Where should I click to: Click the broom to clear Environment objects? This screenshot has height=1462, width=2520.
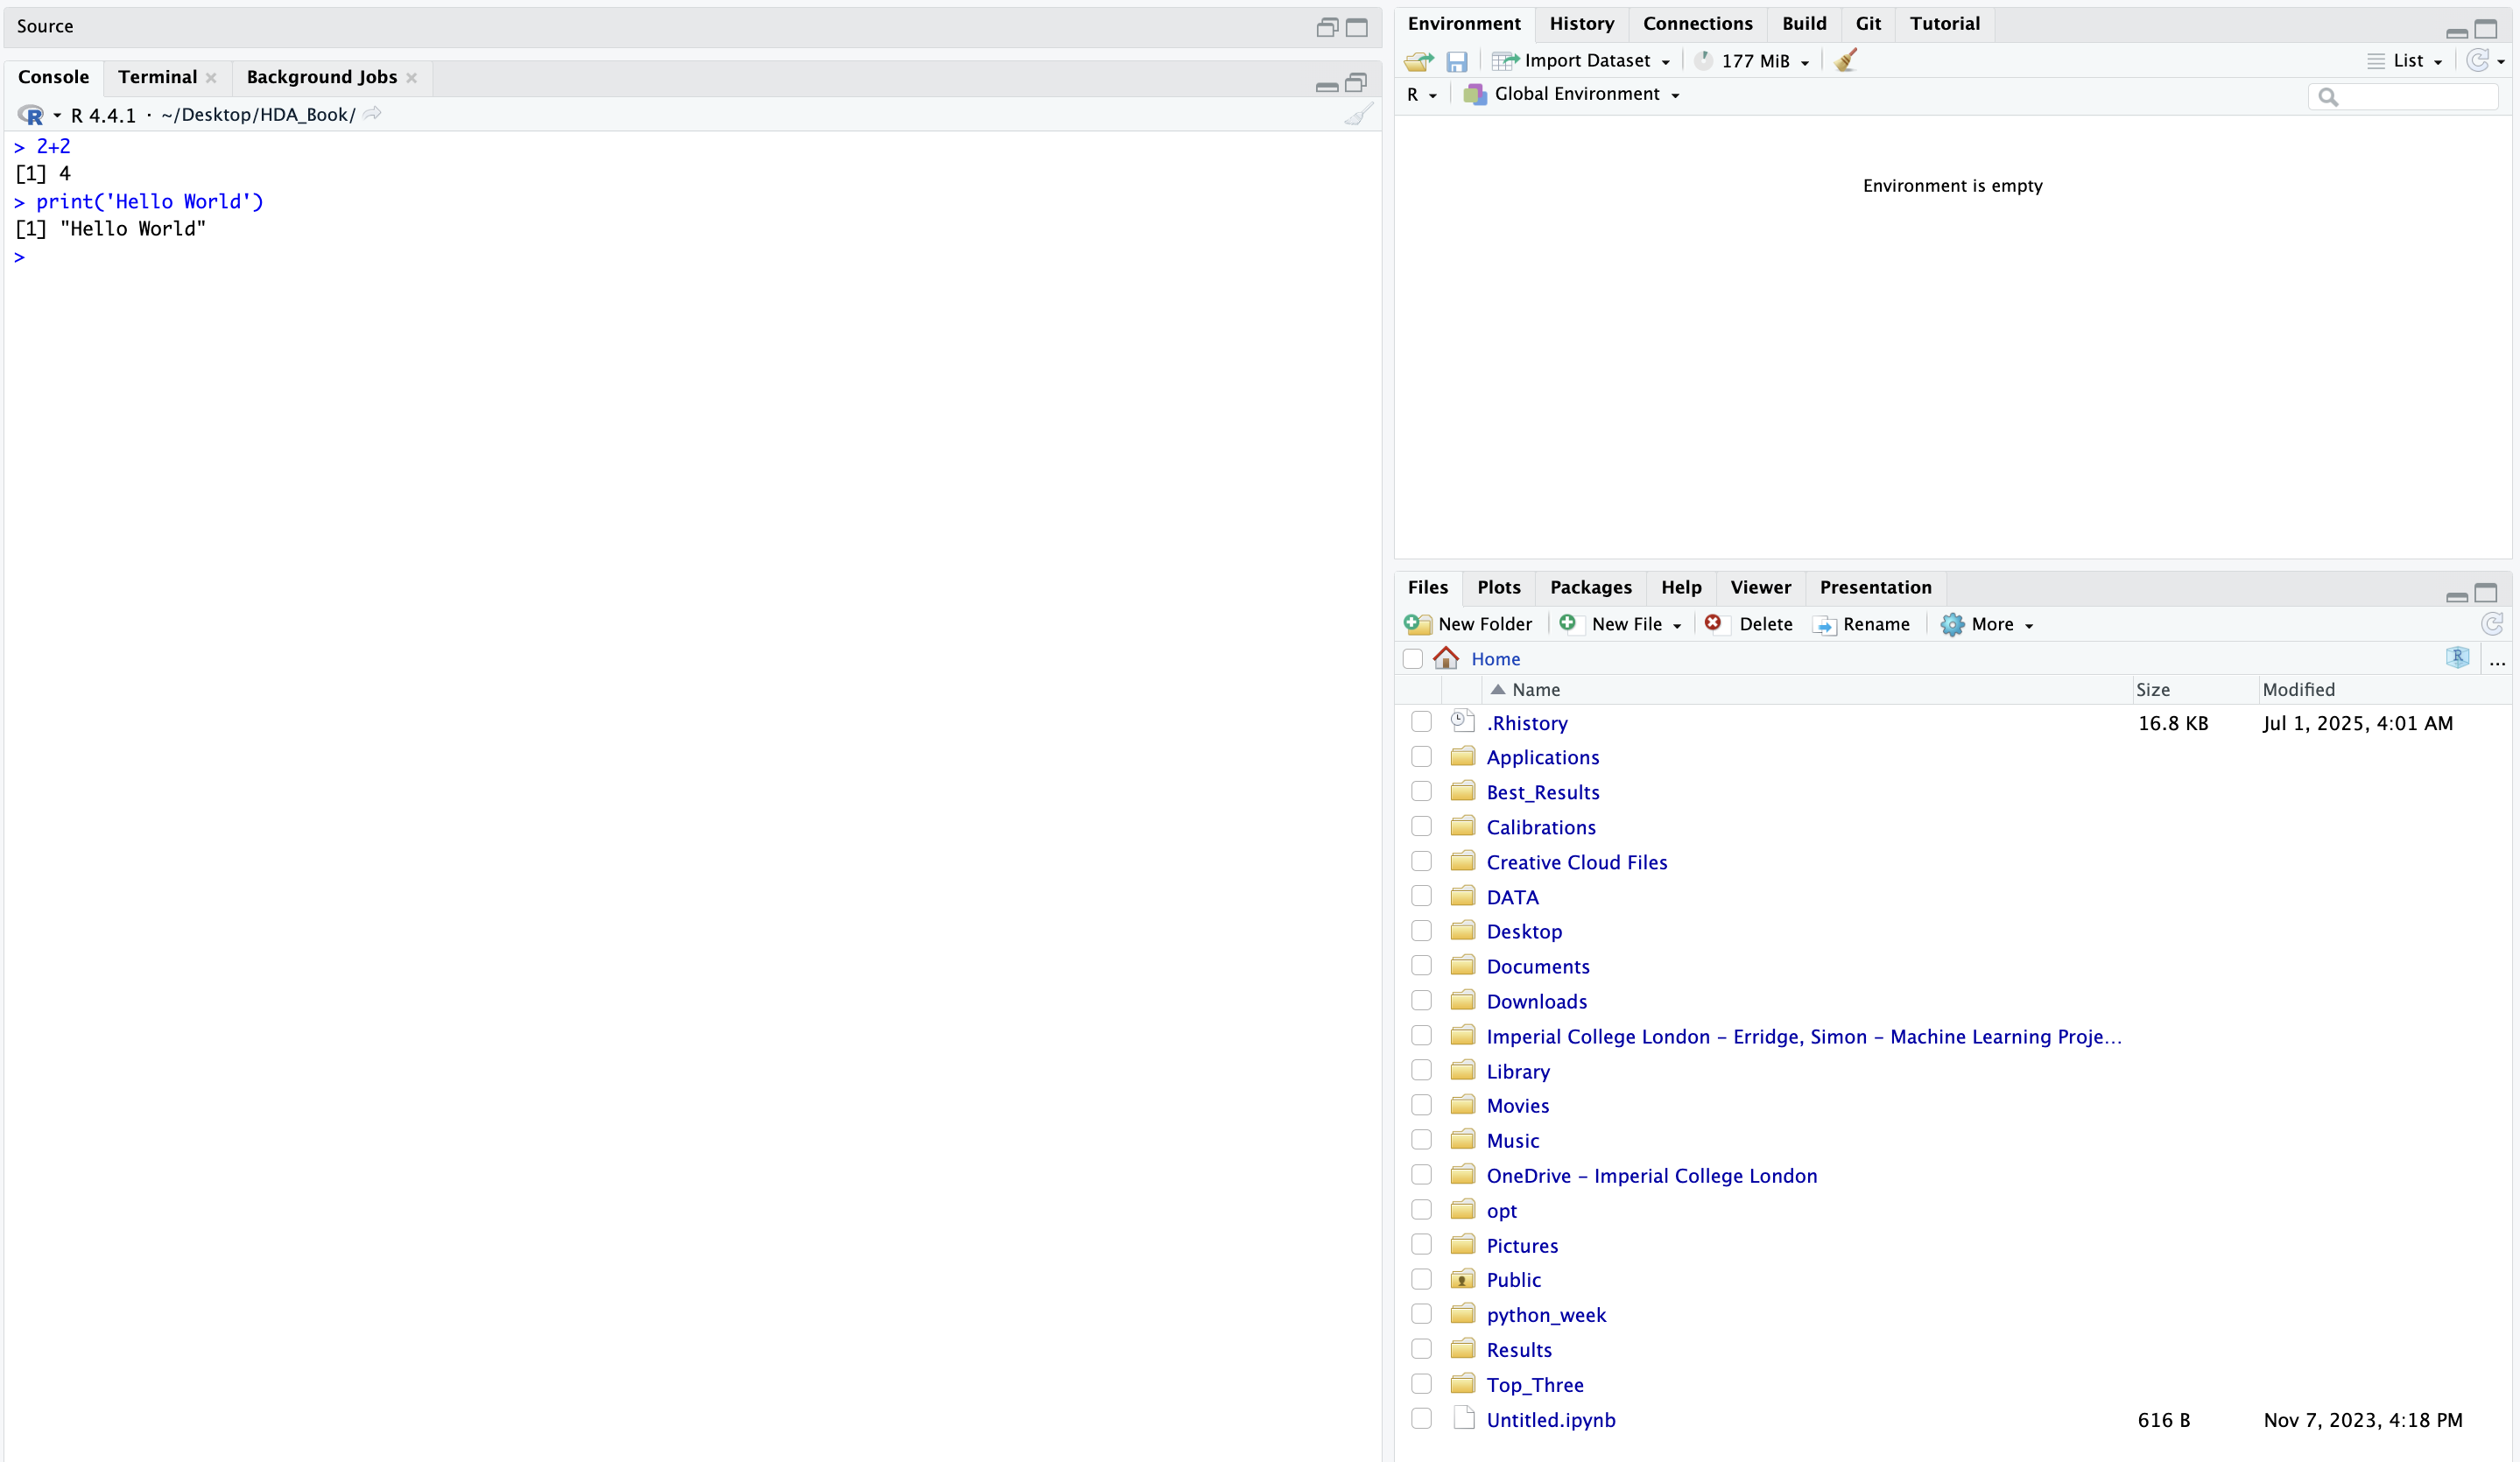pos(1846,61)
